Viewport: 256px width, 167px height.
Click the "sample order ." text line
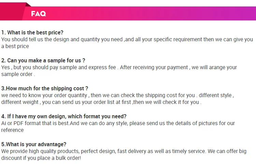tap(18, 74)
